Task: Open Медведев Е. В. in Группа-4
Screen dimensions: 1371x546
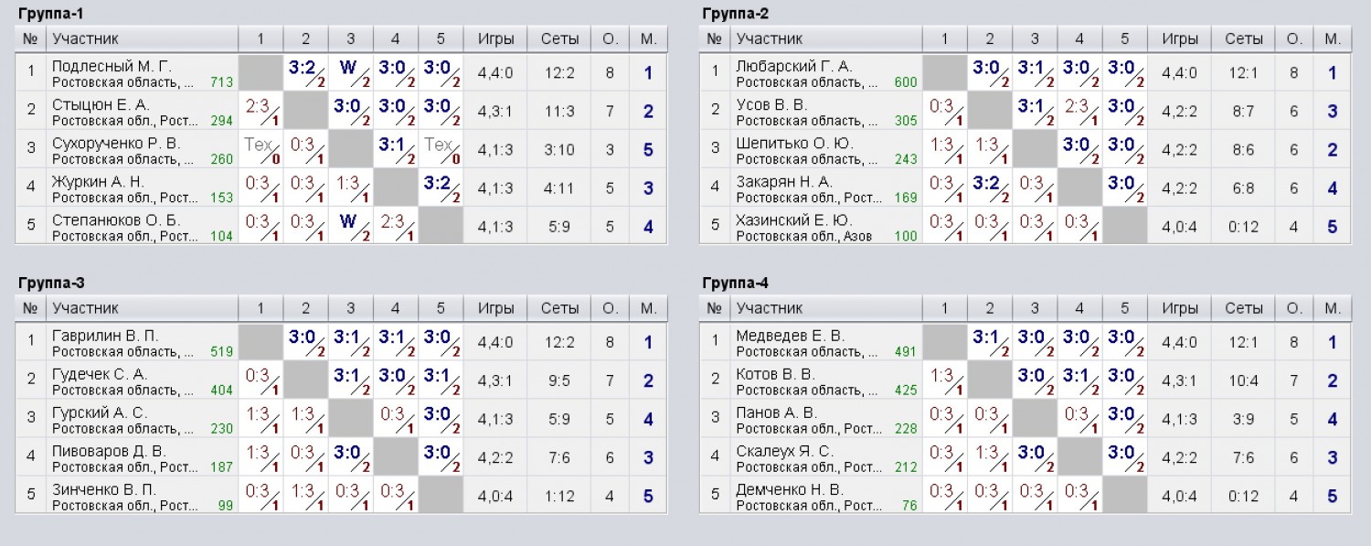Action: pyautogui.click(x=790, y=336)
